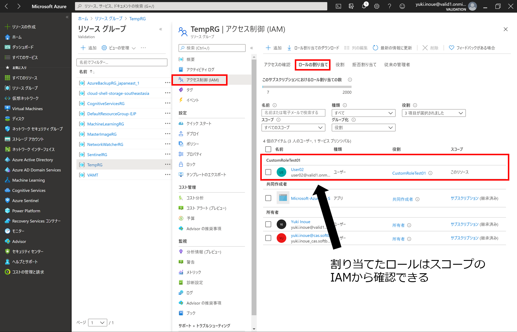517x332 pixels.
Task: Switch to ロールの割り当て tab
Action: (x=313, y=65)
